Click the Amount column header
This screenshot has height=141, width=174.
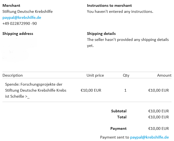click(x=164, y=75)
